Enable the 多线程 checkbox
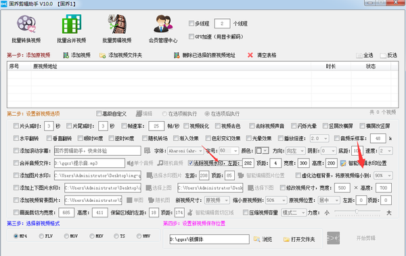The height and width of the screenshot is (256, 406). pos(191,23)
